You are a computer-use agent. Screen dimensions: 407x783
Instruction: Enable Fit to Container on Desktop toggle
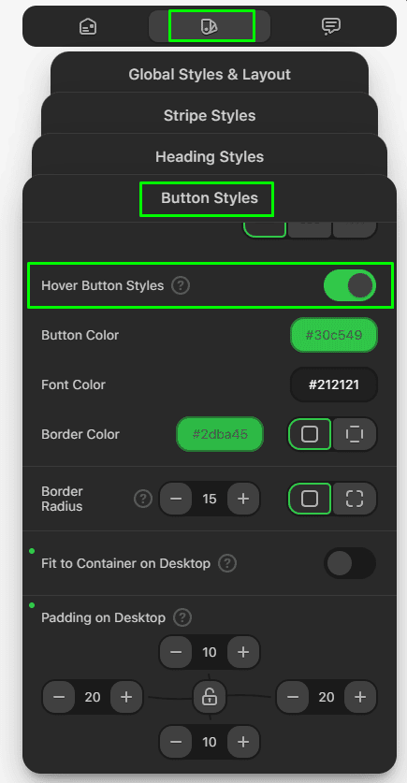point(350,563)
